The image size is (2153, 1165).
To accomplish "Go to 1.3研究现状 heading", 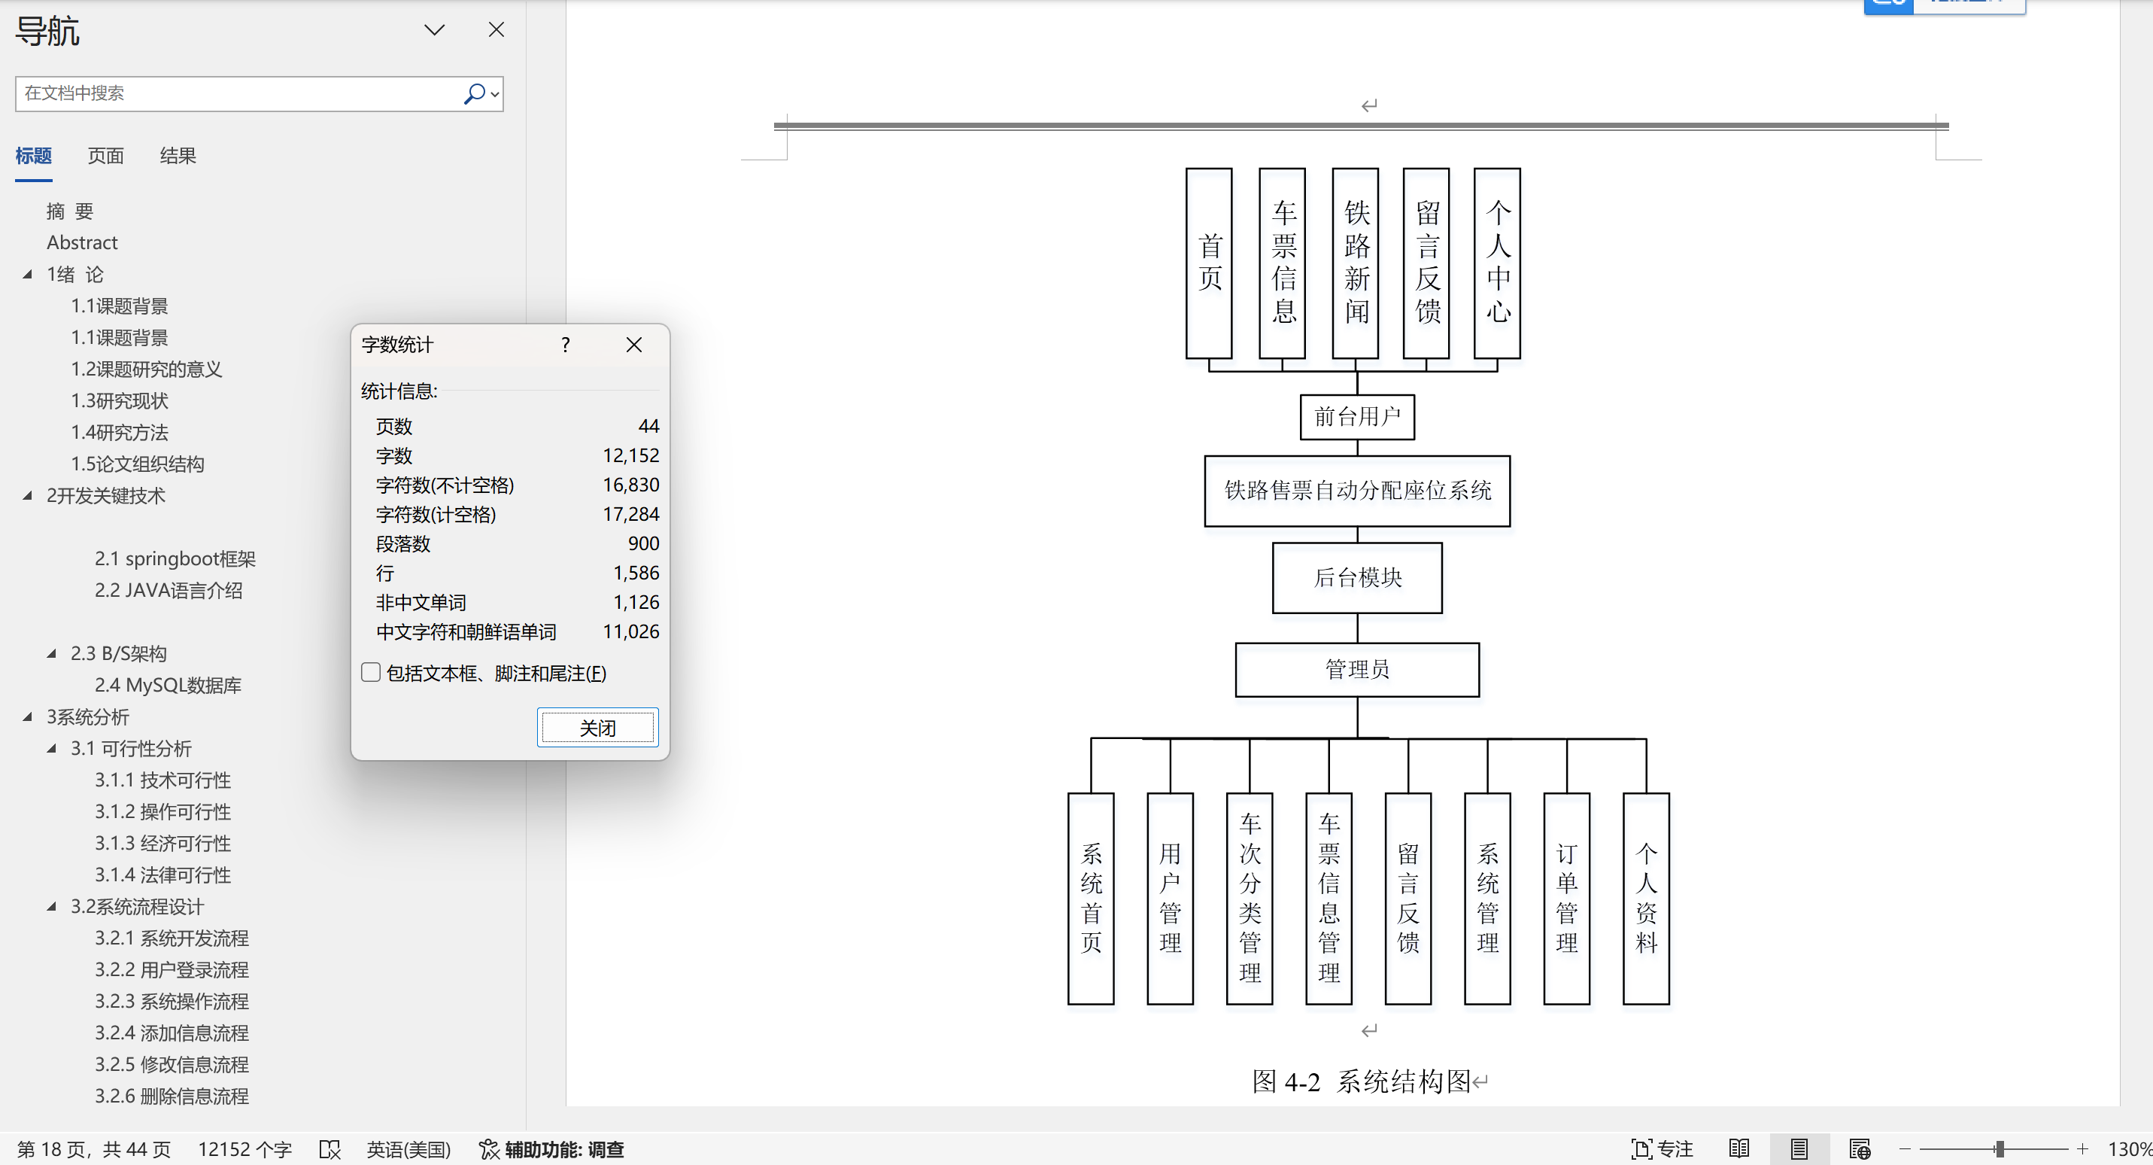I will pyautogui.click(x=120, y=400).
